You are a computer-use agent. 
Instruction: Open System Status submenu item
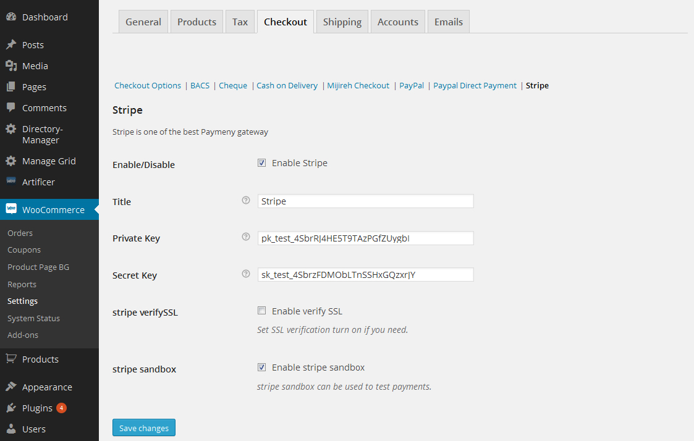pyautogui.click(x=33, y=318)
